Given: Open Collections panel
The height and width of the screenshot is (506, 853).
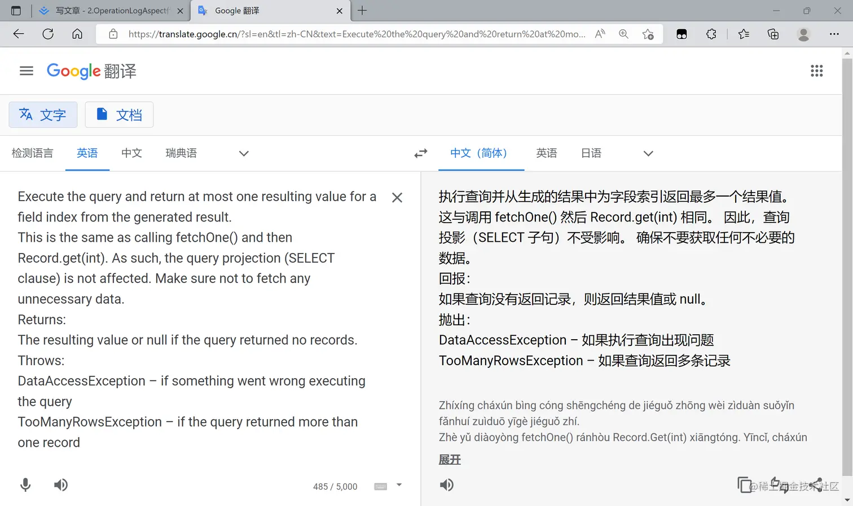Looking at the screenshot, I should [773, 34].
